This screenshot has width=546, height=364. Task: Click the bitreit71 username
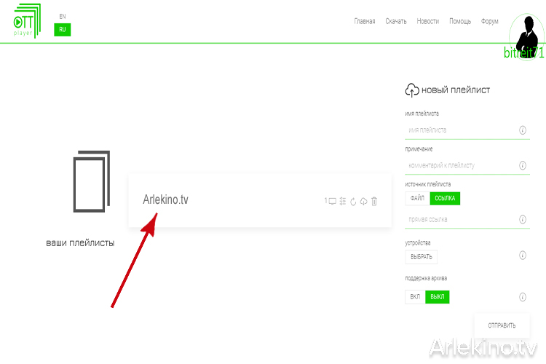coord(523,52)
